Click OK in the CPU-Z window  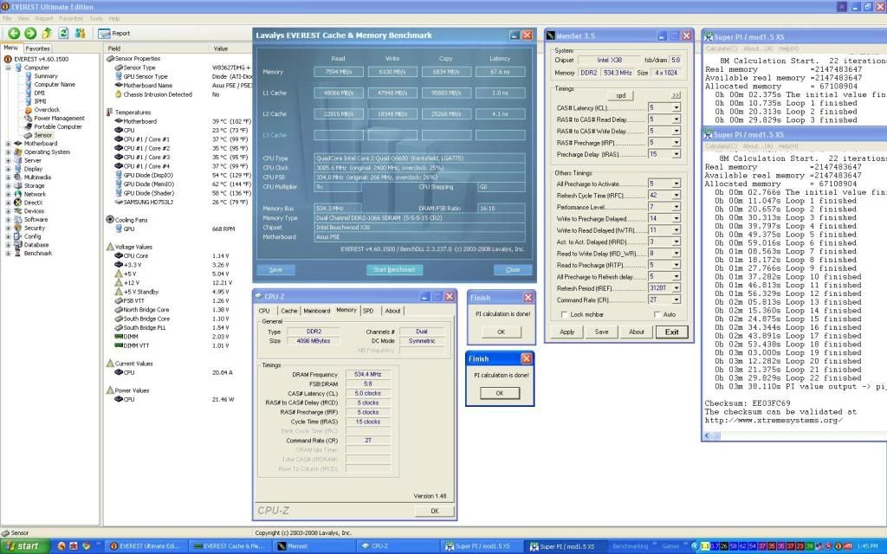[435, 511]
